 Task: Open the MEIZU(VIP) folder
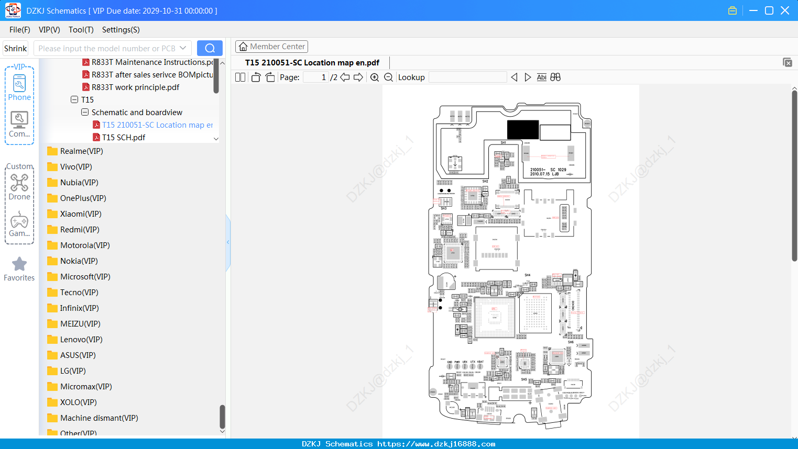tap(73, 324)
